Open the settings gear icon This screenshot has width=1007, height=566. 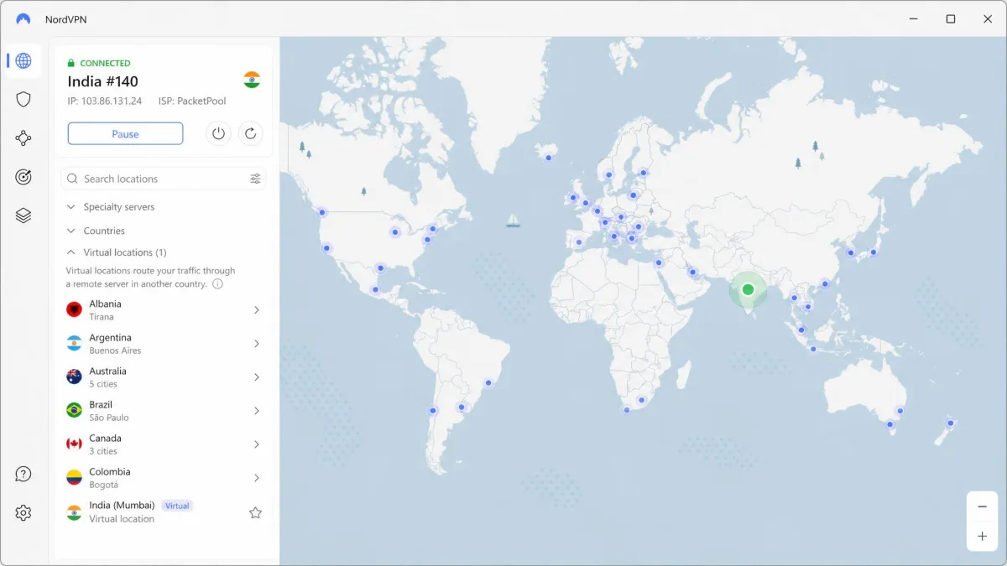[23, 513]
